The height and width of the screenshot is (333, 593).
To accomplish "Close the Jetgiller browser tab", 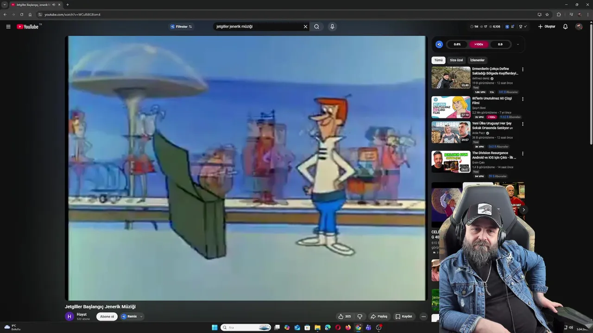I will pos(59,5).
